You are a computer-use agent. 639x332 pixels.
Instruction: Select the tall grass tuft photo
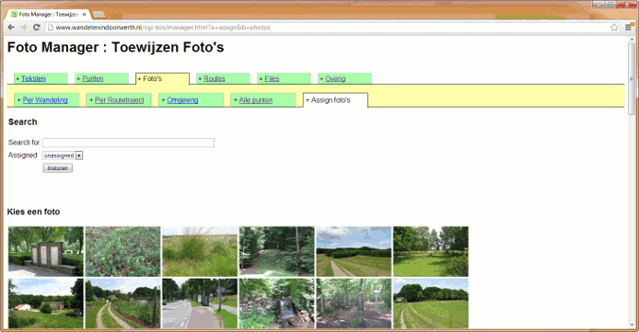pyautogui.click(x=200, y=251)
